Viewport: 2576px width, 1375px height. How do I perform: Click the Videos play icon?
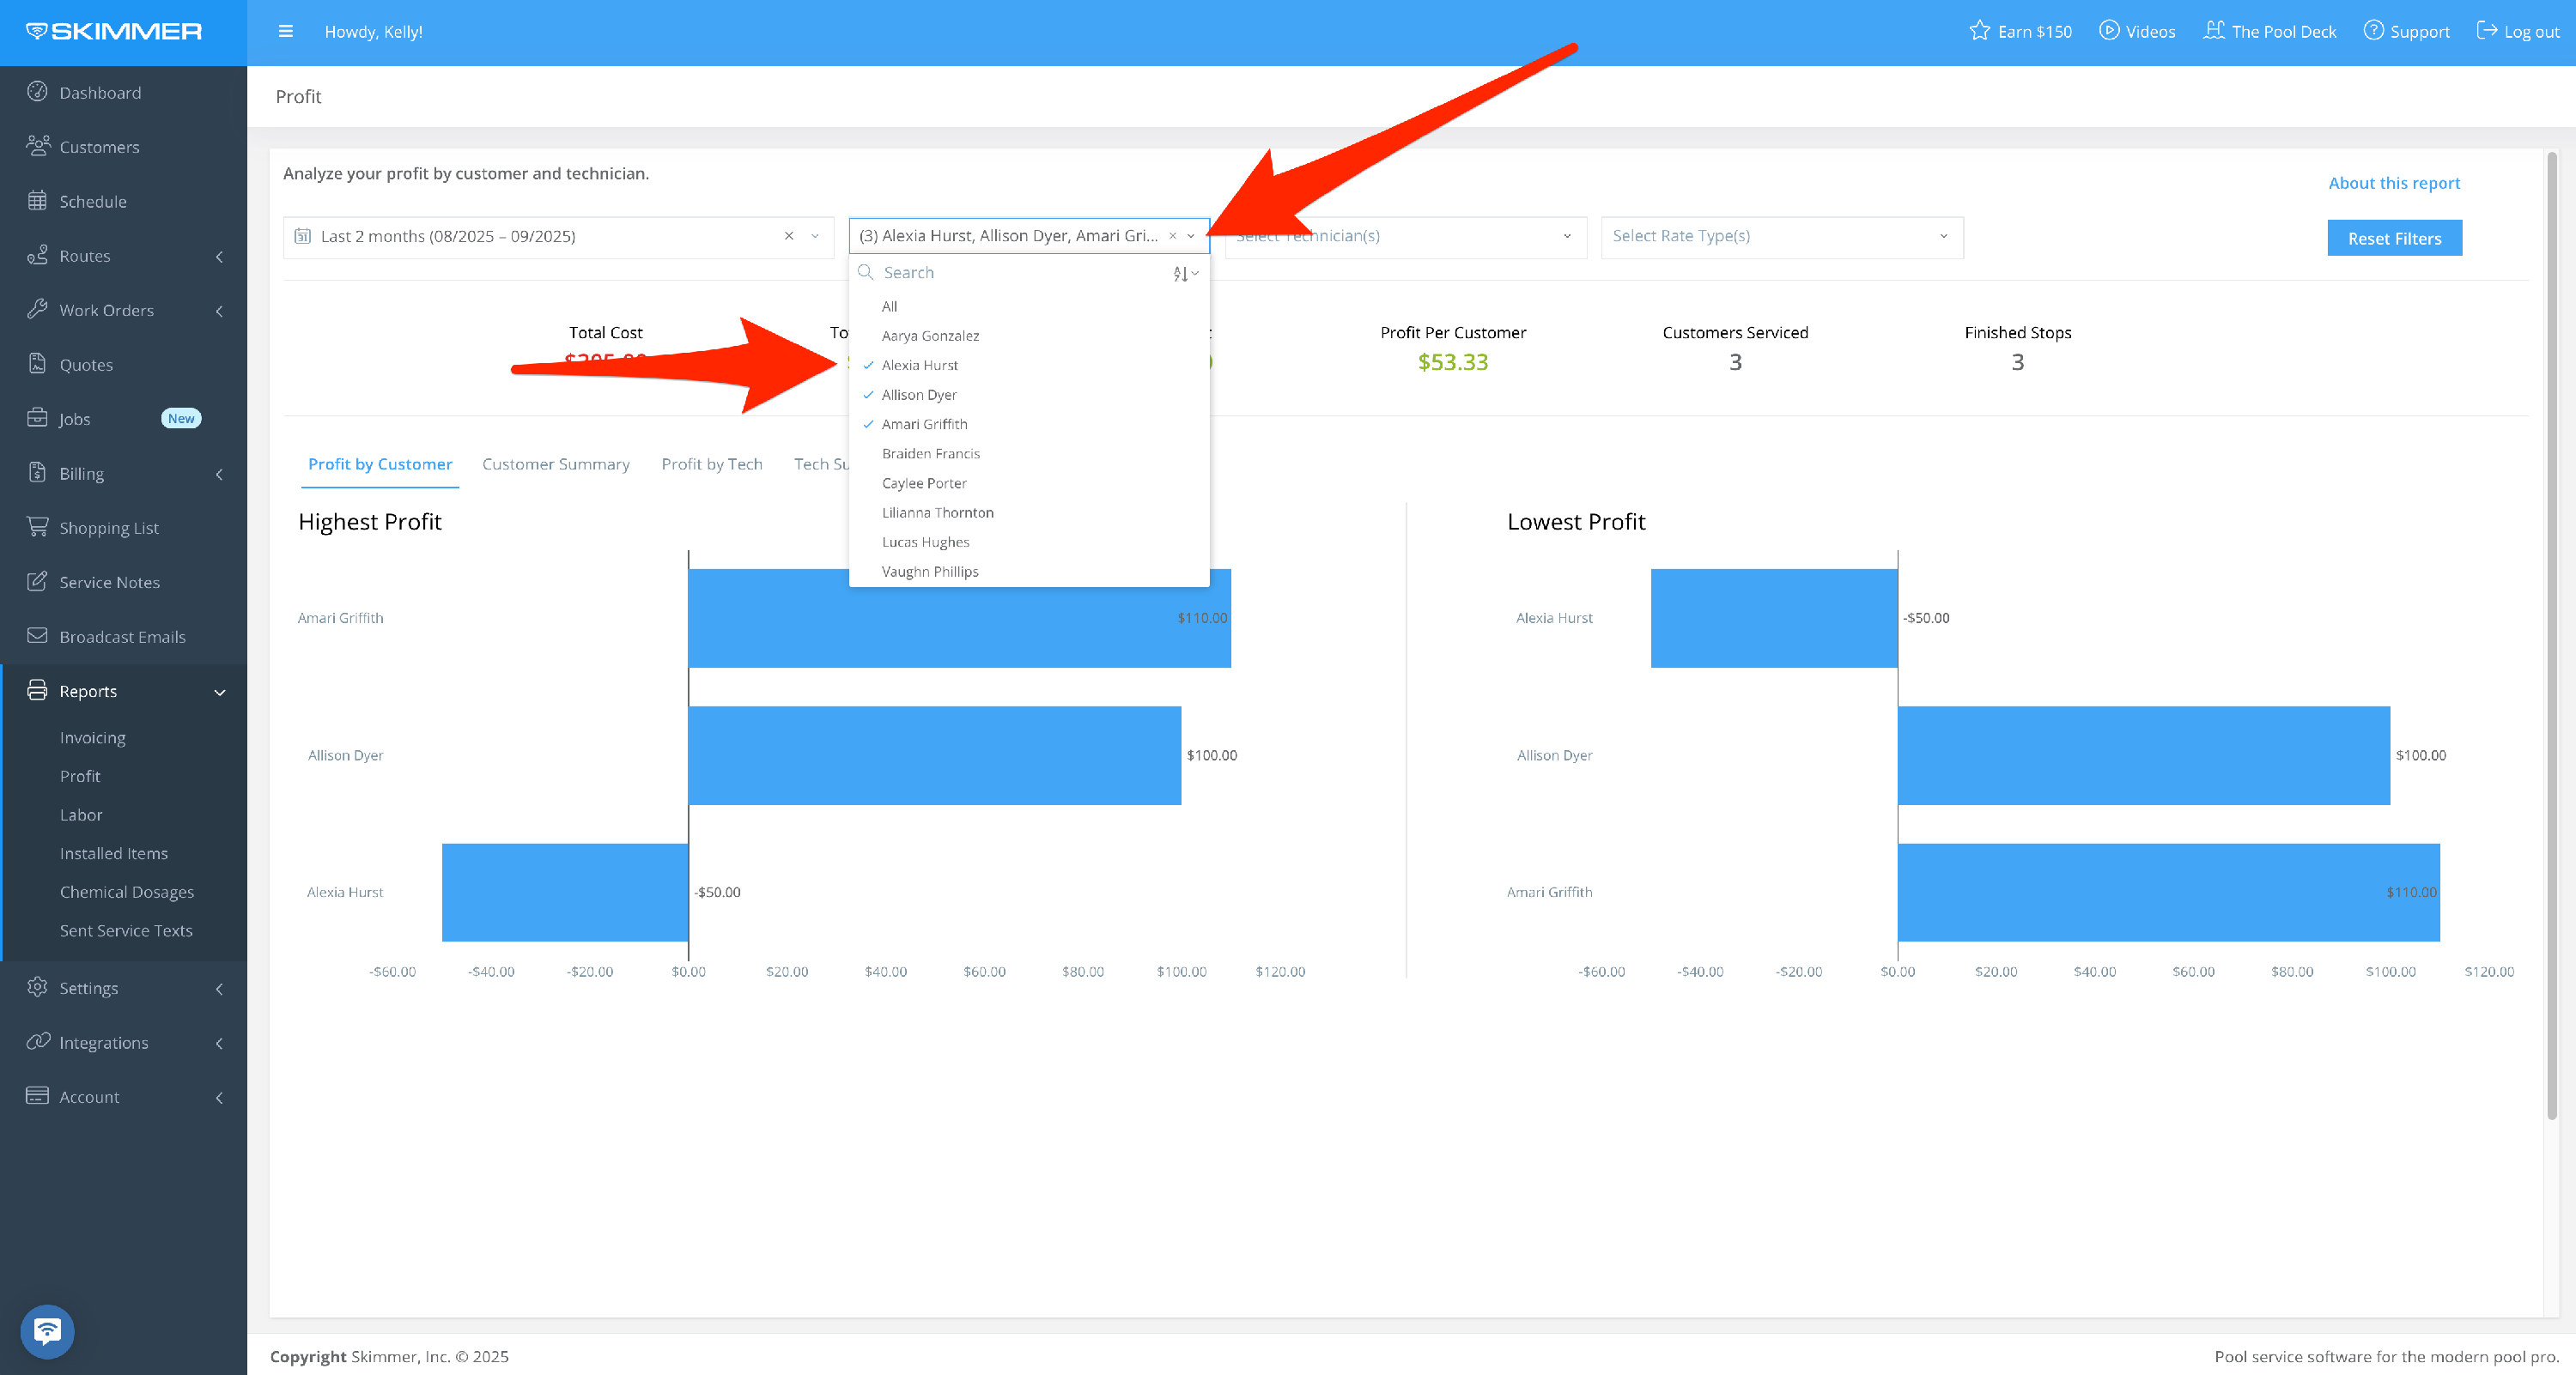pos(2108,31)
